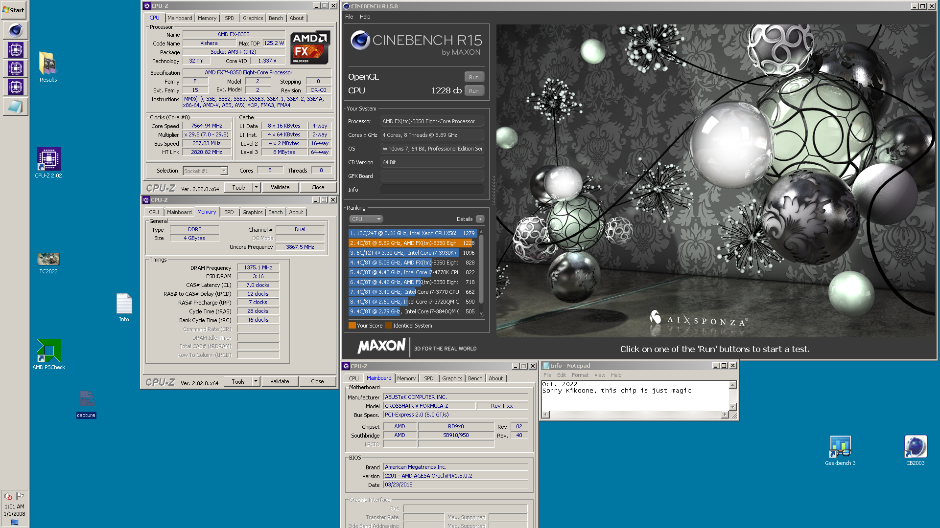Screen dimensions: 940x528
Task: Open the Results folder desktop icon
Action: coord(48,67)
